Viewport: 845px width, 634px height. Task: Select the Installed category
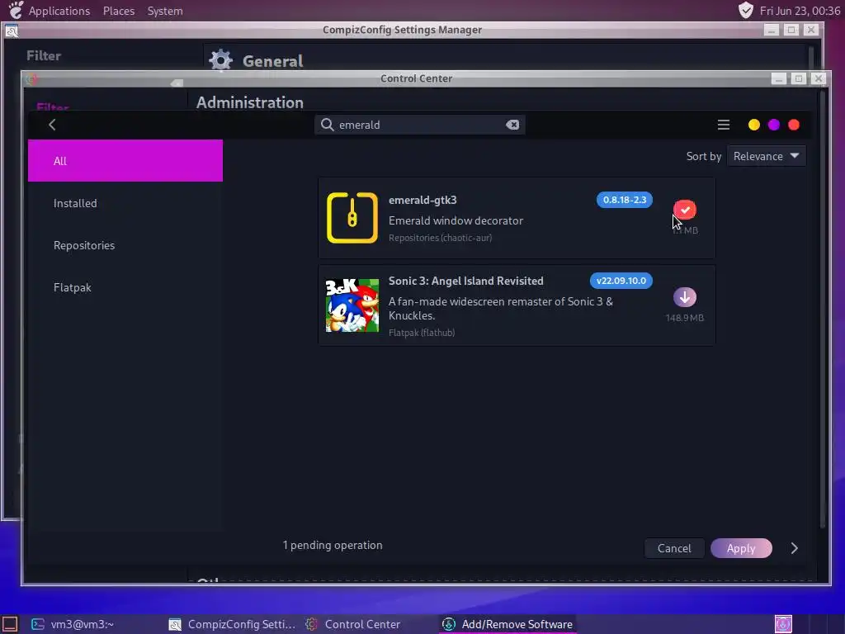pos(125,203)
